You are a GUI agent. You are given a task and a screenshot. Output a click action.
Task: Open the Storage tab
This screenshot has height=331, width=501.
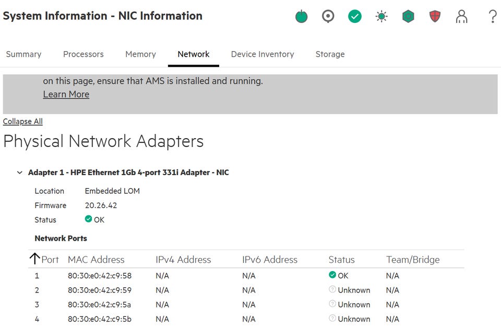point(330,54)
